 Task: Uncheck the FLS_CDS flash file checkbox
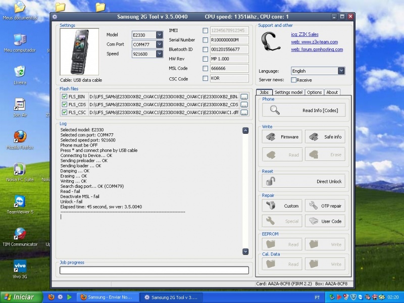tap(65, 105)
